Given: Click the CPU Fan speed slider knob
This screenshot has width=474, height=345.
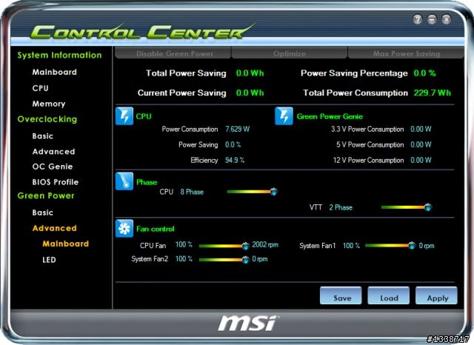Looking at the screenshot, I should (245, 246).
